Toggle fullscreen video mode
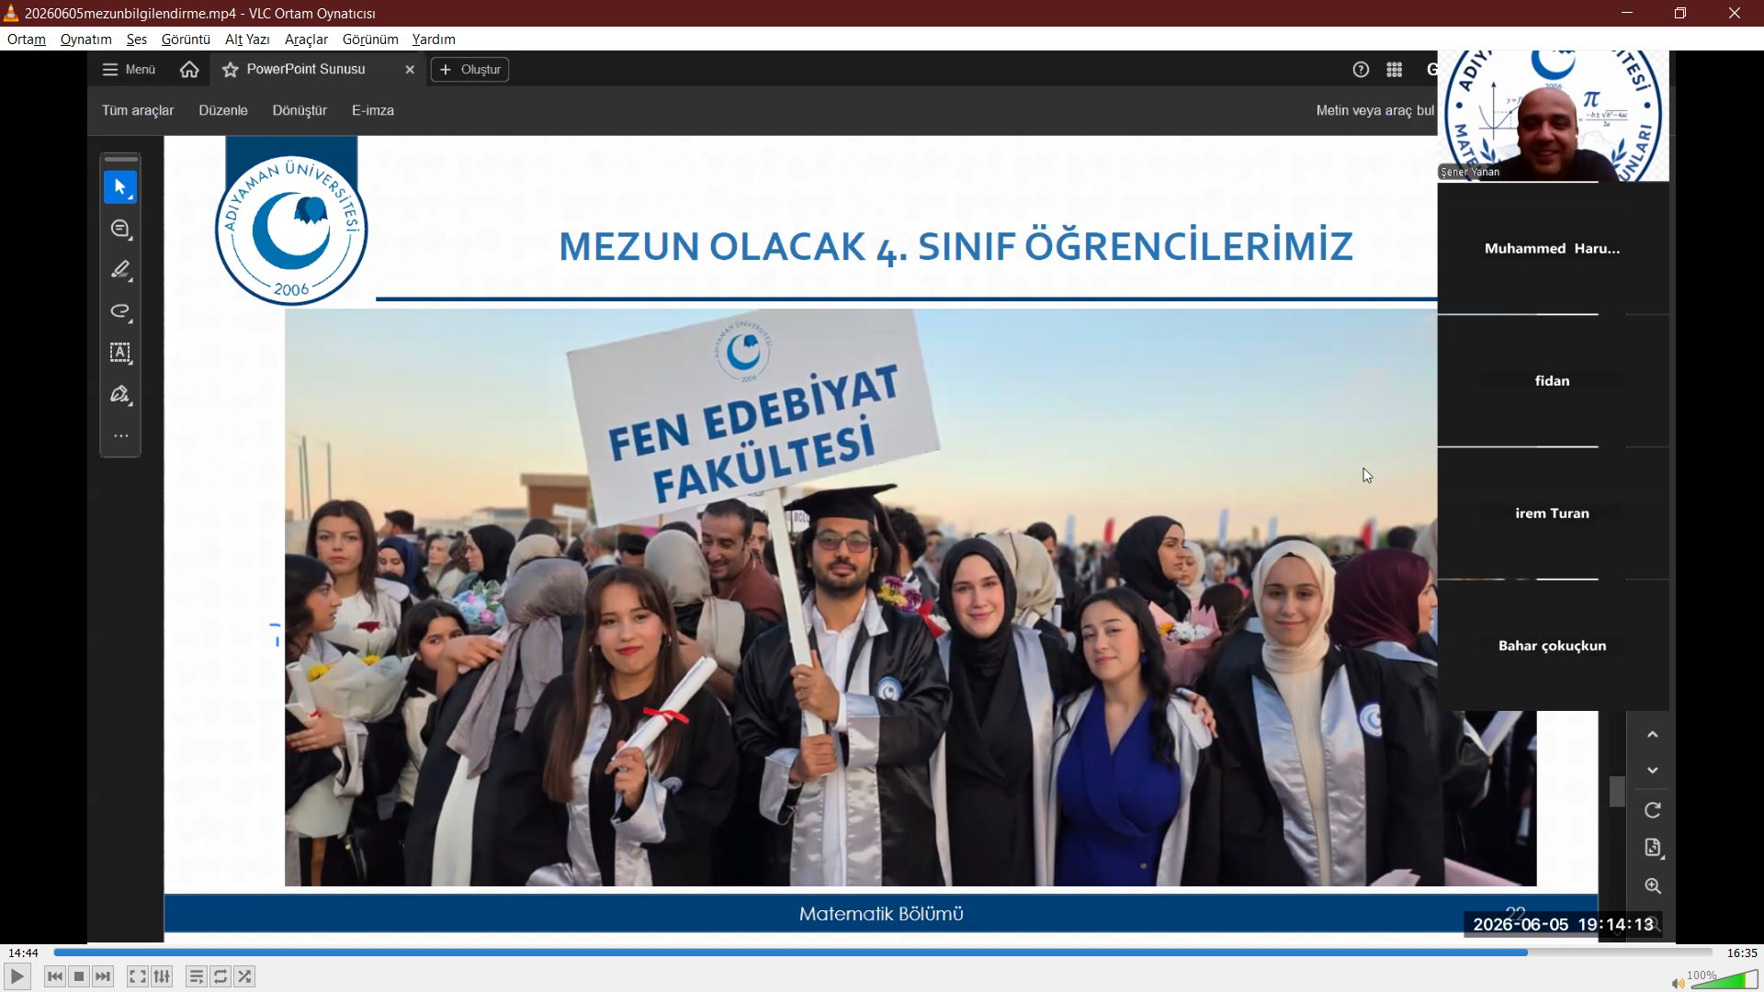1764x992 pixels. [138, 976]
